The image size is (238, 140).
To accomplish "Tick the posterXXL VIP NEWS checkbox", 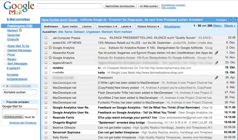I will [x=46, y=43].
